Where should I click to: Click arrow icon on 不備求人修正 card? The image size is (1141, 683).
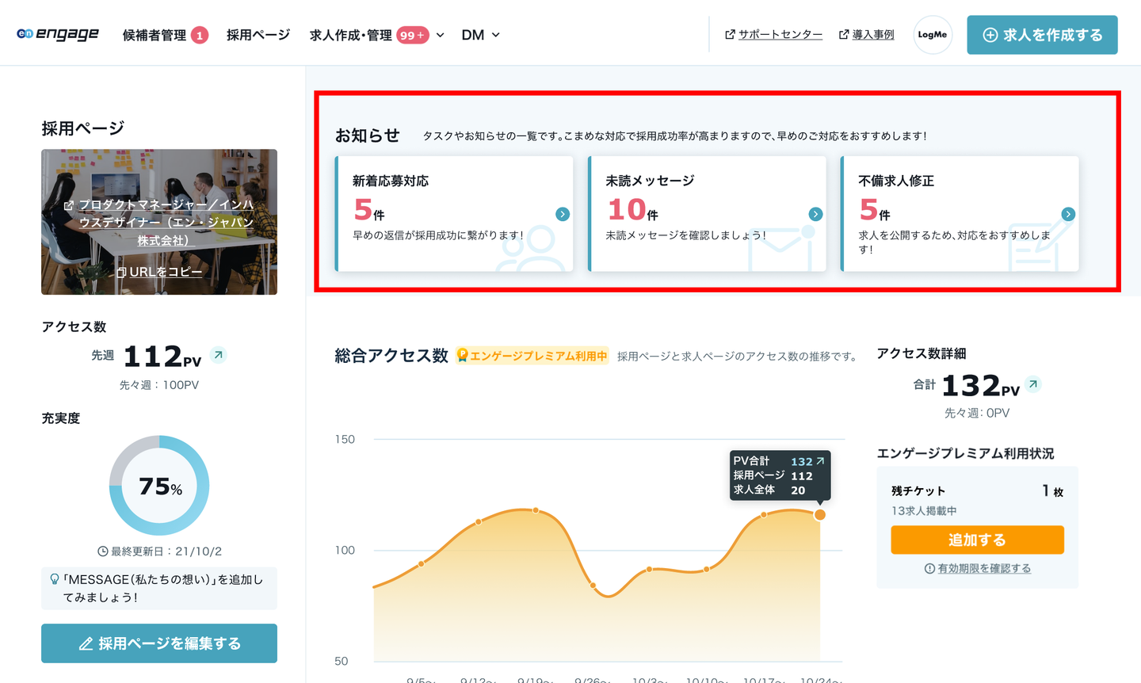pos(1068,214)
